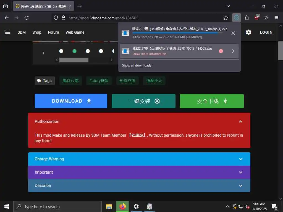Click 一键安装 one-click install button
Screen dimensions: 283x212
pos(143,101)
